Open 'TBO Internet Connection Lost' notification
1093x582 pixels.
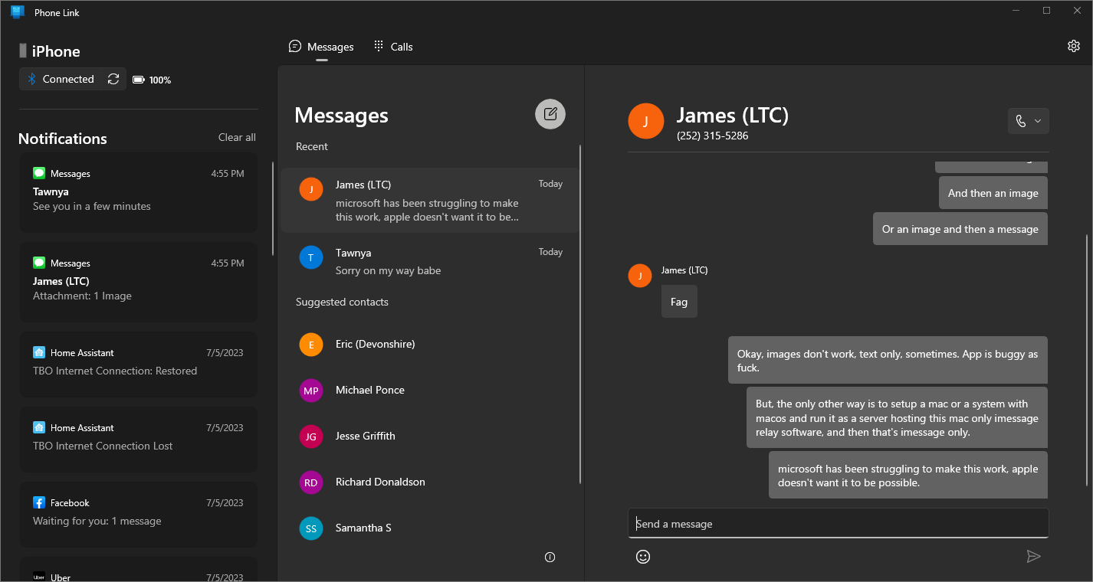(x=138, y=439)
